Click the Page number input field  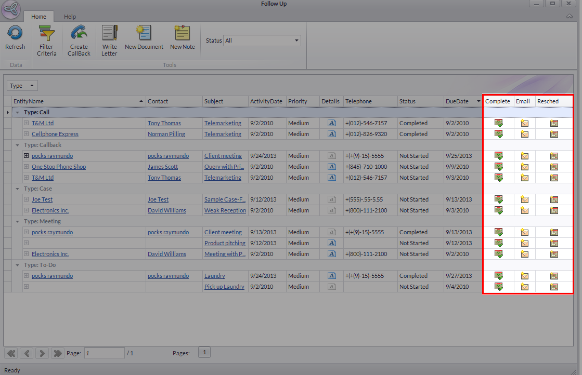pyautogui.click(x=104, y=353)
